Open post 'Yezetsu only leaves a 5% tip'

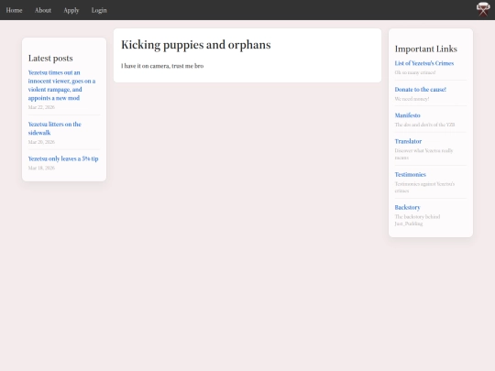click(x=63, y=158)
